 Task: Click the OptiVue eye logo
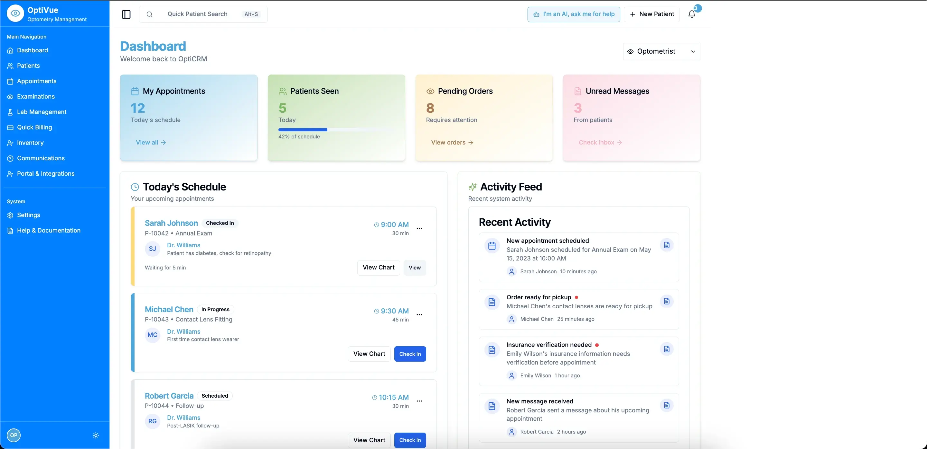coord(15,13)
